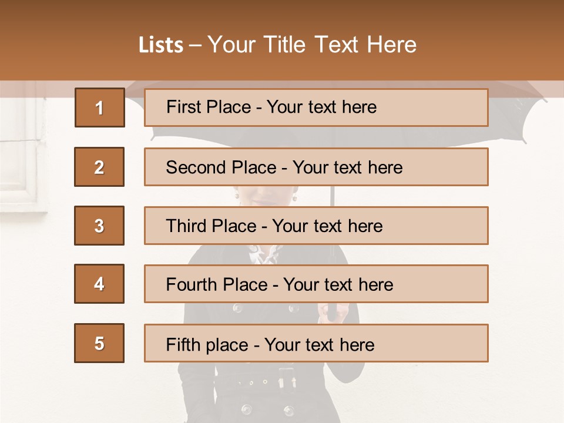Click the number 1 box
This screenshot has width=564, height=423.
point(99,108)
